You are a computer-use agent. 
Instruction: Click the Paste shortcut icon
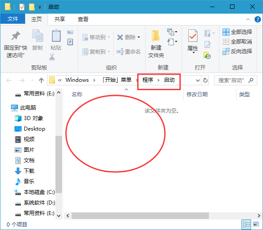[70, 42]
